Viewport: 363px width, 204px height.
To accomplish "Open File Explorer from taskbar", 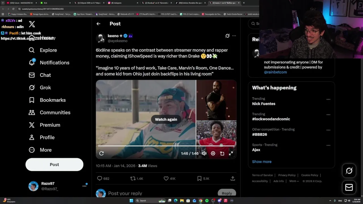I will click(x=182, y=201).
